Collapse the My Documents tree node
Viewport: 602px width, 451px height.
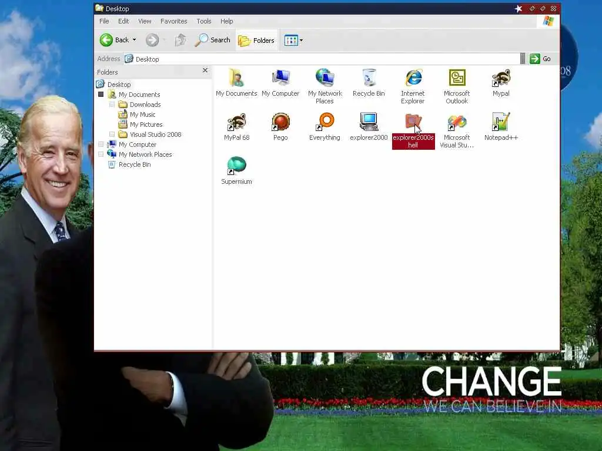coord(101,95)
